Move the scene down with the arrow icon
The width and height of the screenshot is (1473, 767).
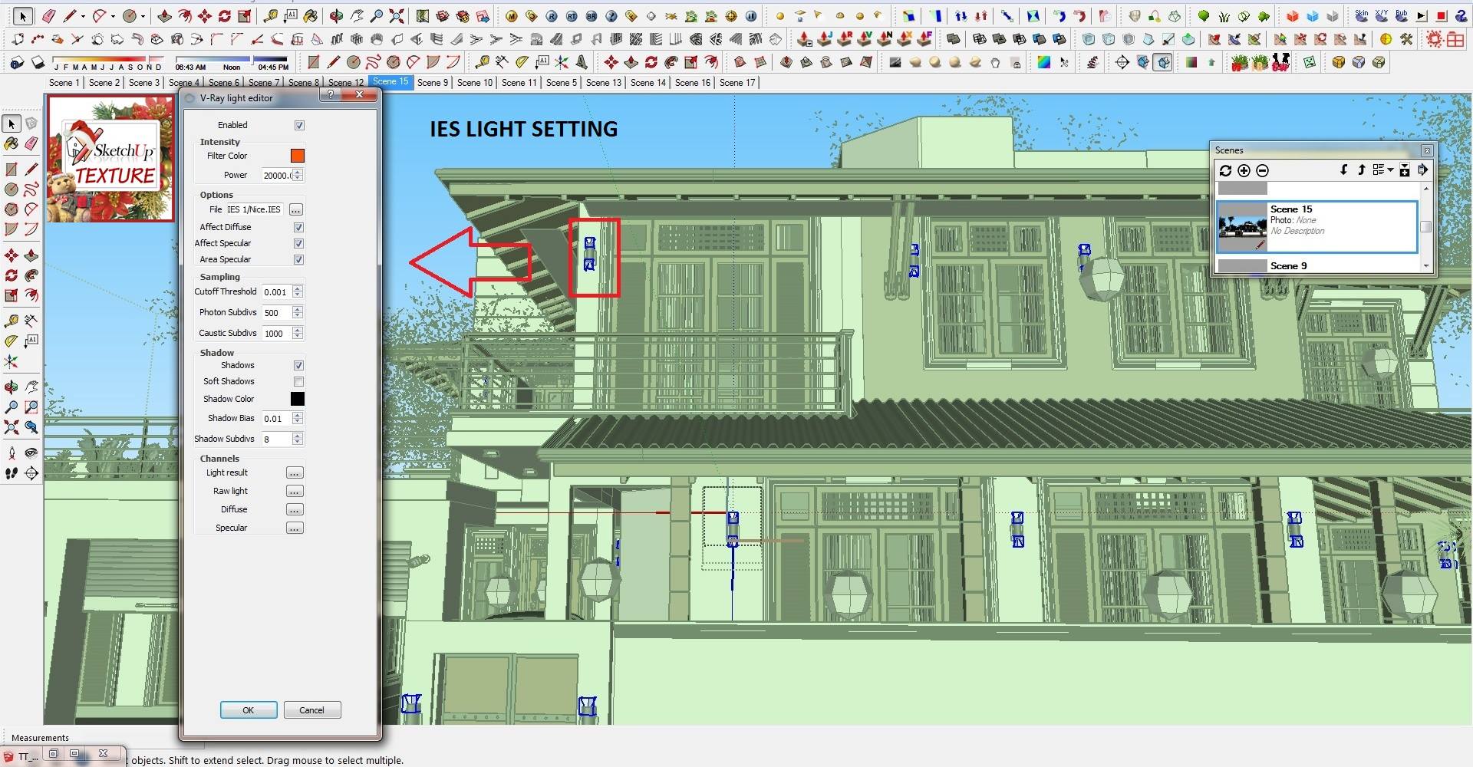tap(1344, 170)
